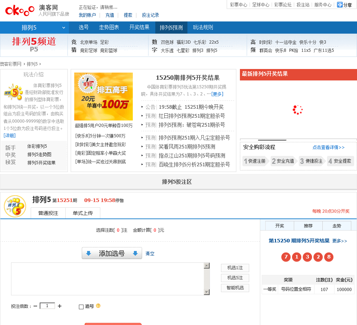Switch to 普通投注 tab
The height and width of the screenshot is (325, 357).
48,213
